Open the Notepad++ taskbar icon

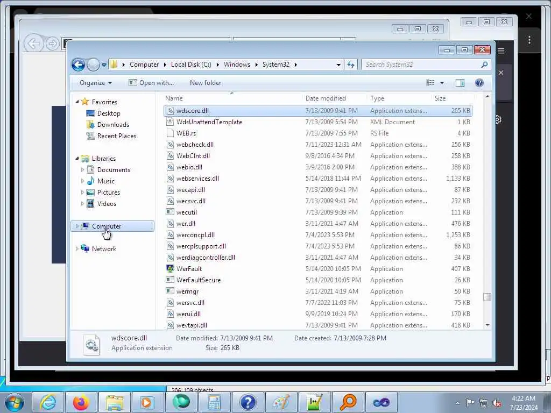(314, 402)
